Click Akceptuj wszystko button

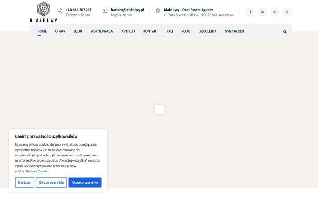(85, 183)
